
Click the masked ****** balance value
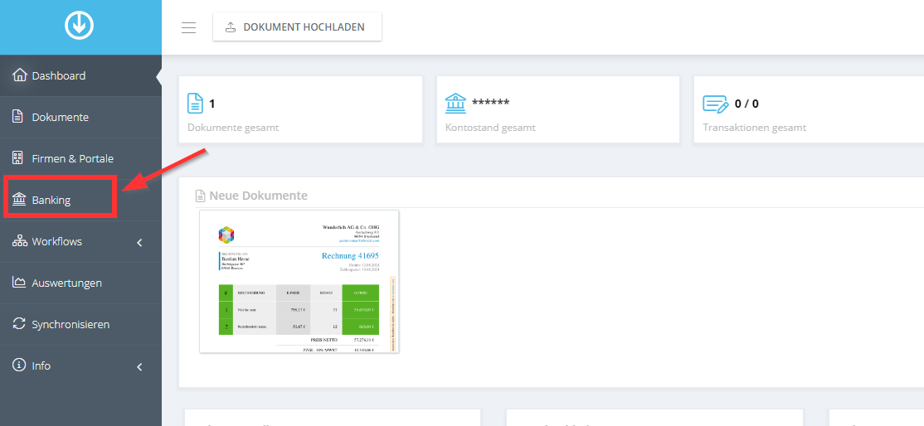click(491, 103)
